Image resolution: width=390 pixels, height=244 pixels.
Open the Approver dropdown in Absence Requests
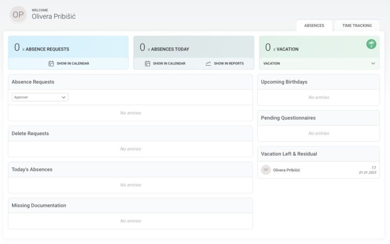point(39,97)
